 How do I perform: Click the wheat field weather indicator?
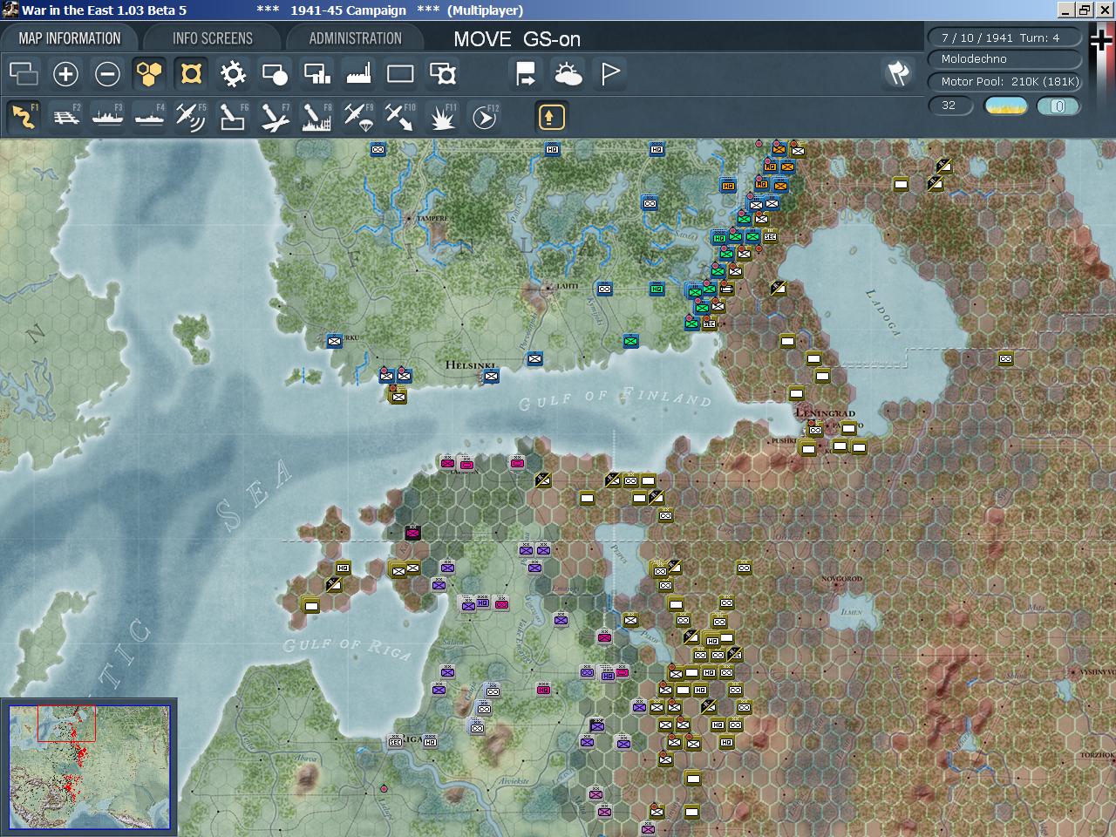point(1006,106)
